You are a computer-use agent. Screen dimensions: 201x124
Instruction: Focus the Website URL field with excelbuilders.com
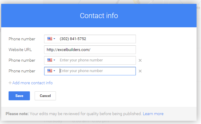click(90, 50)
